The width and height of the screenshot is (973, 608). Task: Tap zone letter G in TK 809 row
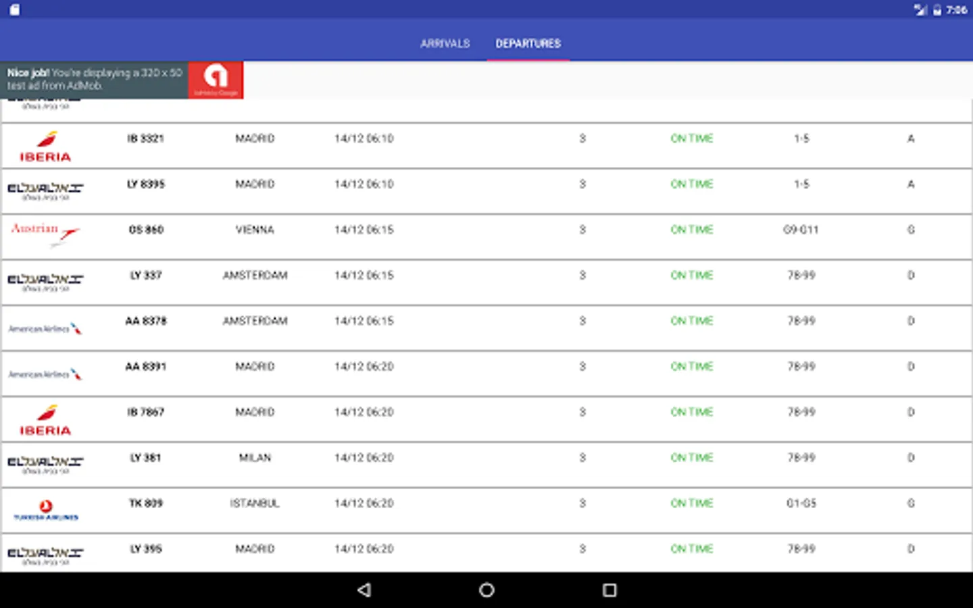911,503
